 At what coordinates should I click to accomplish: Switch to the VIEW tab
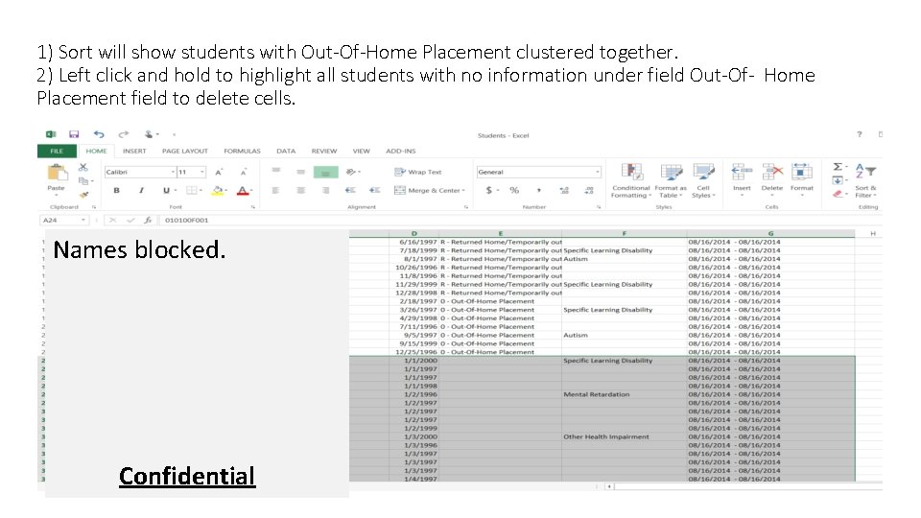pyautogui.click(x=362, y=151)
